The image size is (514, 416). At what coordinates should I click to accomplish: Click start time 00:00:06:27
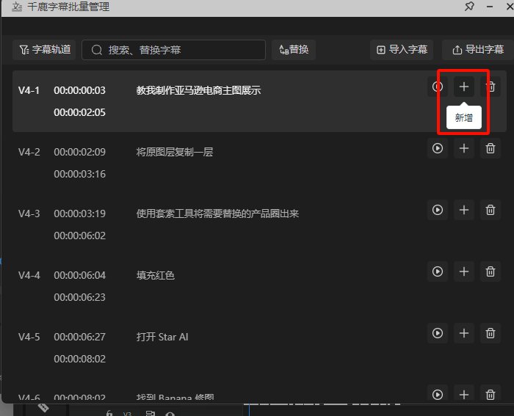tap(79, 337)
